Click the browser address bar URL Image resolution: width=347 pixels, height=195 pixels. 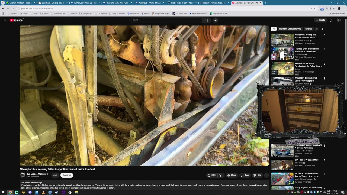point(37,8)
